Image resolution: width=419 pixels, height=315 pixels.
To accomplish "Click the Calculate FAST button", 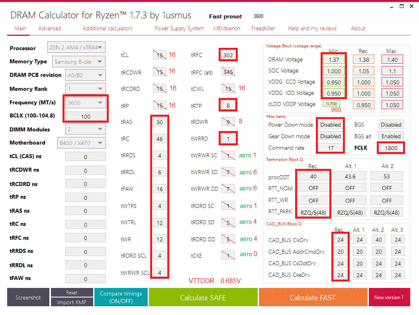I will [x=313, y=297].
